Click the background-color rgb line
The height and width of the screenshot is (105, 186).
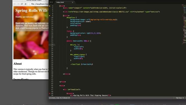point(85,33)
